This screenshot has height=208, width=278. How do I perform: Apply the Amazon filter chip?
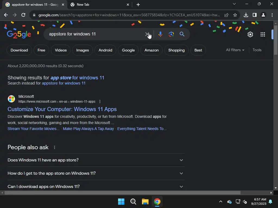(151, 50)
